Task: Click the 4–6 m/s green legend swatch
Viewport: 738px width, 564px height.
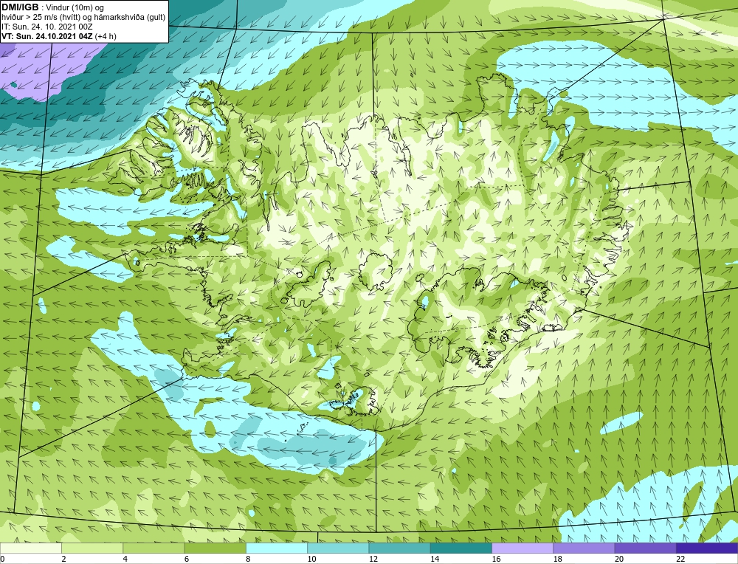Action: (x=154, y=548)
